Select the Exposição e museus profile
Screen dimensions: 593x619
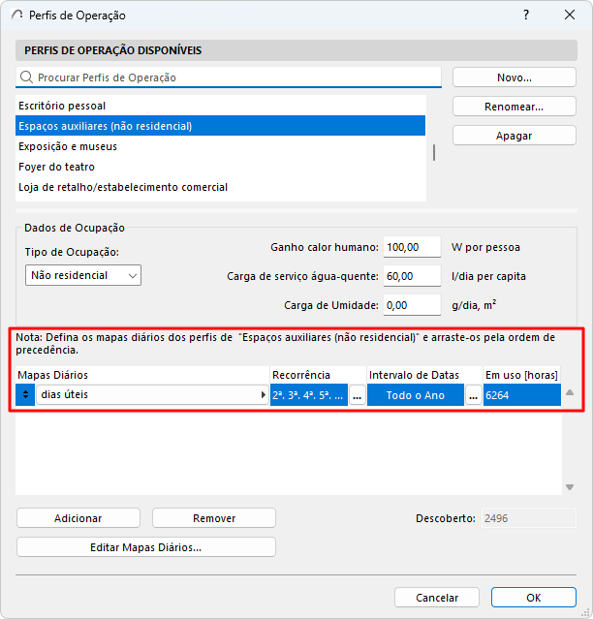click(220, 146)
